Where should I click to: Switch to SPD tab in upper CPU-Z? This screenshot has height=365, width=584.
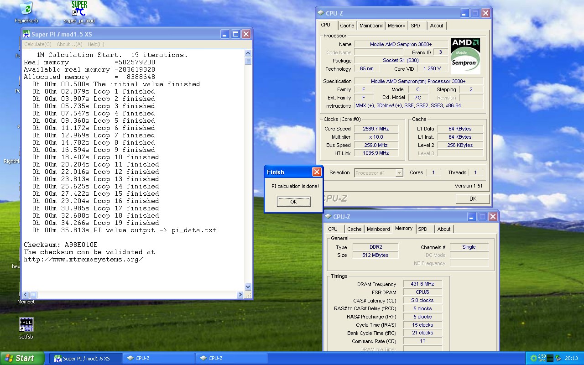[415, 26]
